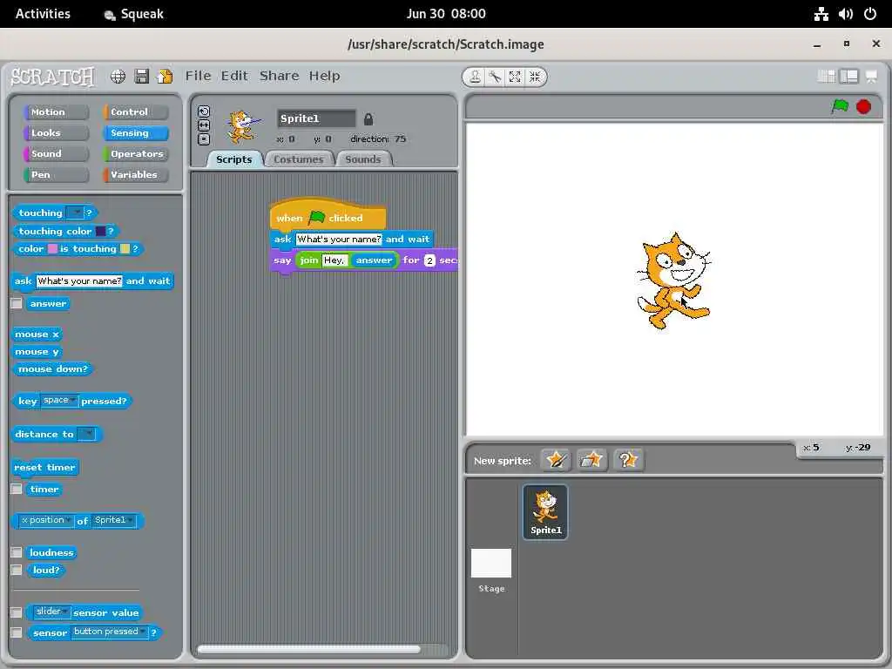Viewport: 892px width, 669px height.
Task: Open the Help menu
Action: point(324,76)
